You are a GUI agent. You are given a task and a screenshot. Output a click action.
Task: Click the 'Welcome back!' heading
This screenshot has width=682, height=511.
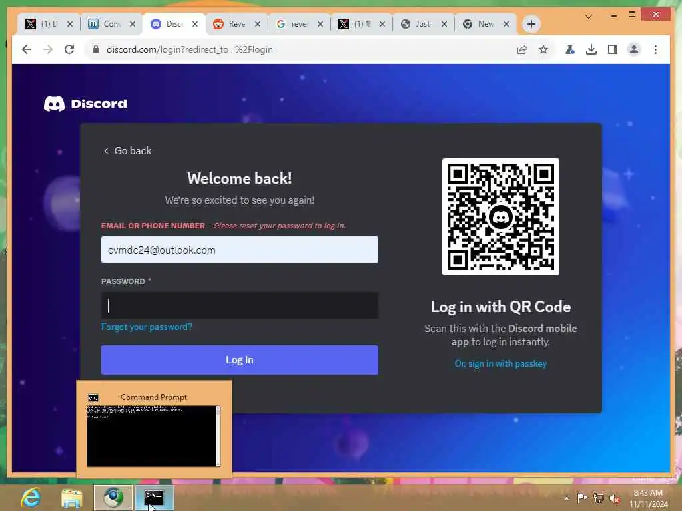tap(240, 178)
